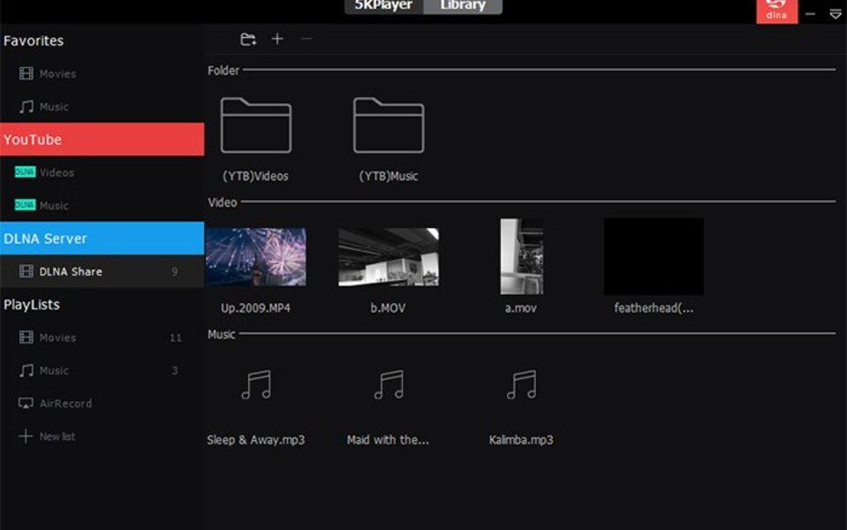847x530 pixels.
Task: Click the DLNA badge beside YouTube Music
Action: coord(25,205)
